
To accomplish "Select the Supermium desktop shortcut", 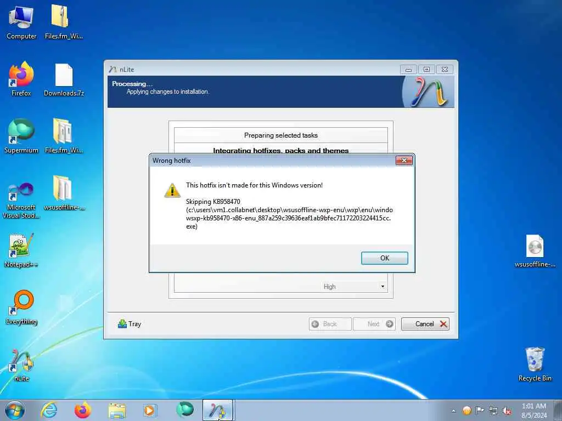I will coord(21,136).
